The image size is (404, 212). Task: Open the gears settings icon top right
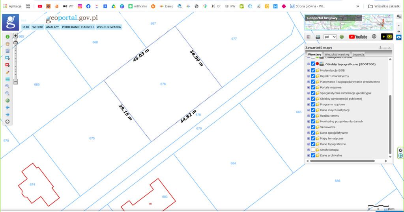click(x=398, y=17)
